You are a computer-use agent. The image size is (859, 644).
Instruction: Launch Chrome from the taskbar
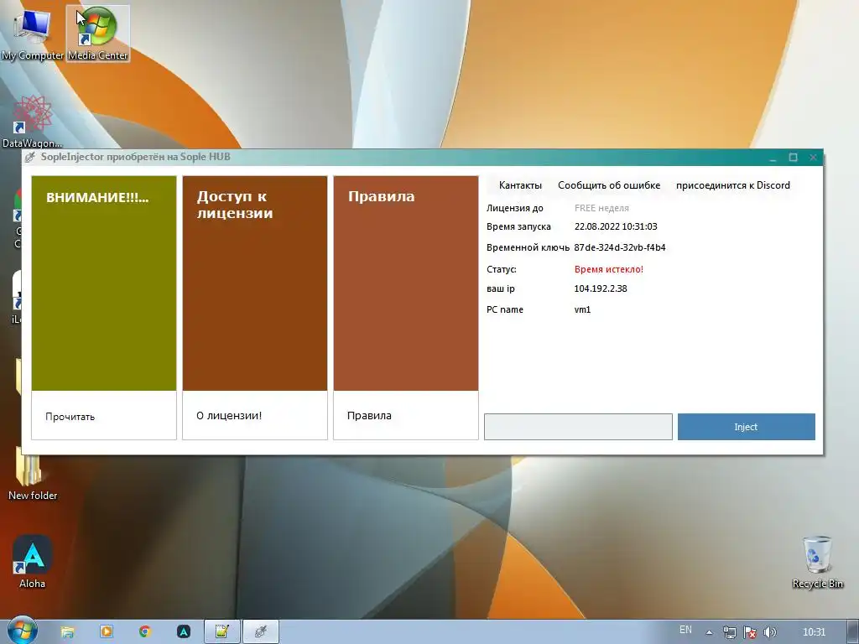click(144, 632)
